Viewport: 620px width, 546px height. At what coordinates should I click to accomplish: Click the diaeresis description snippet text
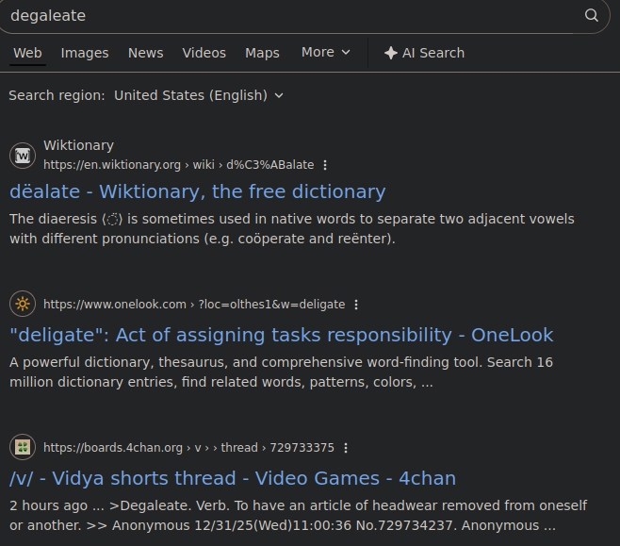pos(292,229)
